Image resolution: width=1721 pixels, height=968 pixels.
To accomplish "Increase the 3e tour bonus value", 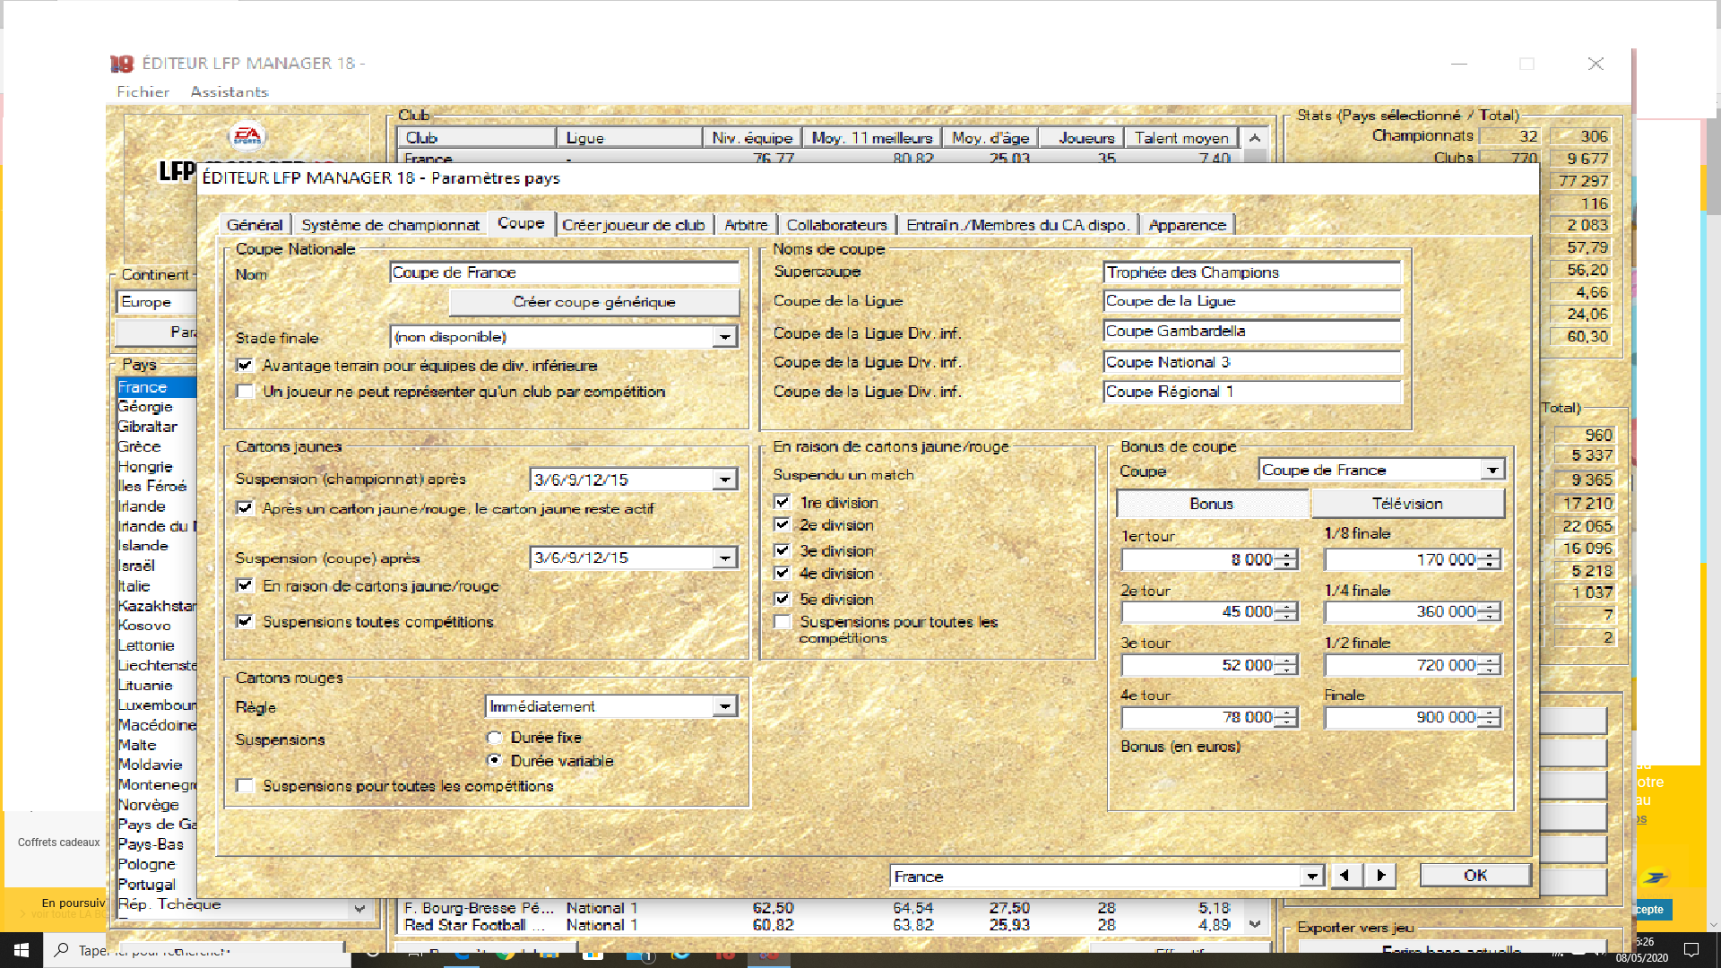I will coord(1287,661).
